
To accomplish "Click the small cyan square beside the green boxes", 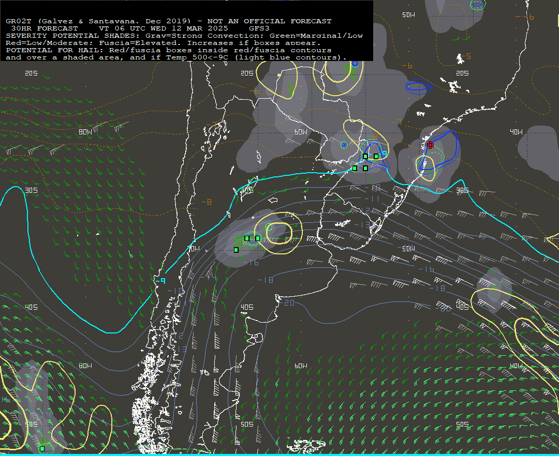I will point(384,154).
